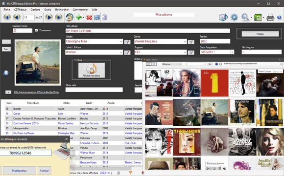This screenshot has height=176, width=284.
Task: Edit label list with pencil icon beside Label / Editeur
Action: [x=127, y=53]
